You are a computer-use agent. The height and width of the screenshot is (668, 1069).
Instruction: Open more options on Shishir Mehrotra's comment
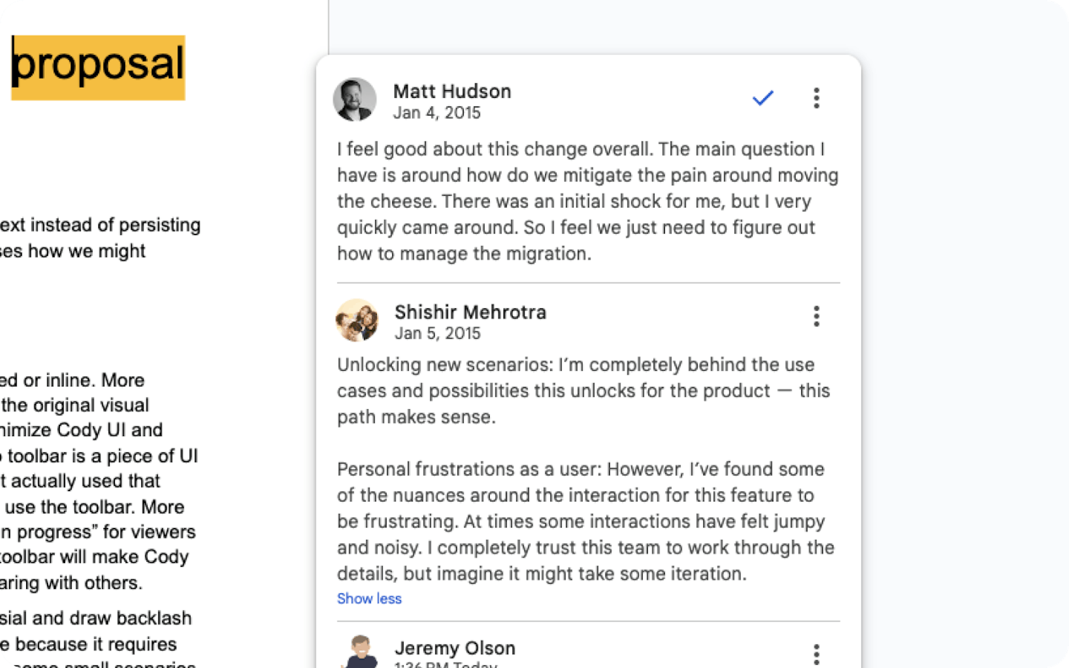click(816, 316)
